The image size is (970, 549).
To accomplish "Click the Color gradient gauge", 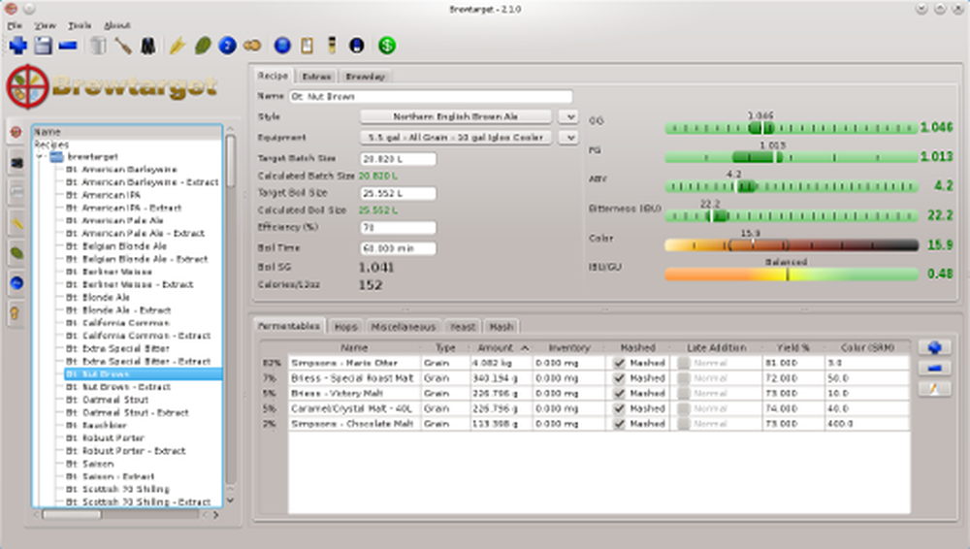I will point(791,245).
